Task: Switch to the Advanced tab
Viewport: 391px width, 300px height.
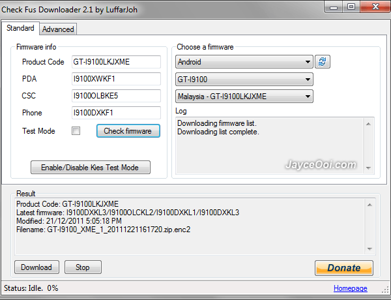Action: pos(58,29)
